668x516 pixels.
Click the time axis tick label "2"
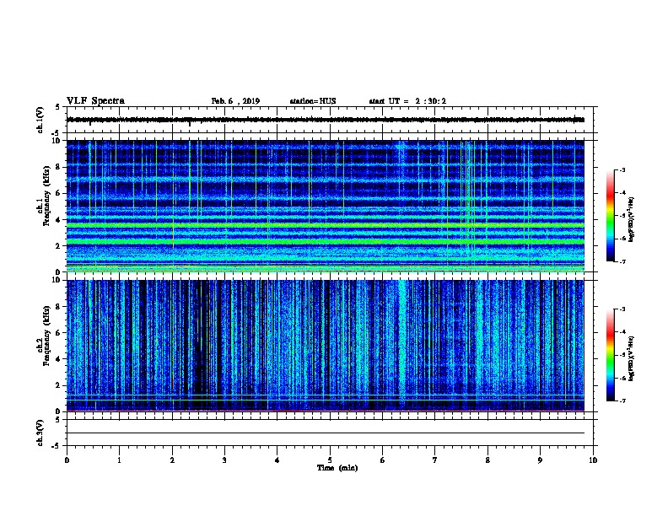172,460
